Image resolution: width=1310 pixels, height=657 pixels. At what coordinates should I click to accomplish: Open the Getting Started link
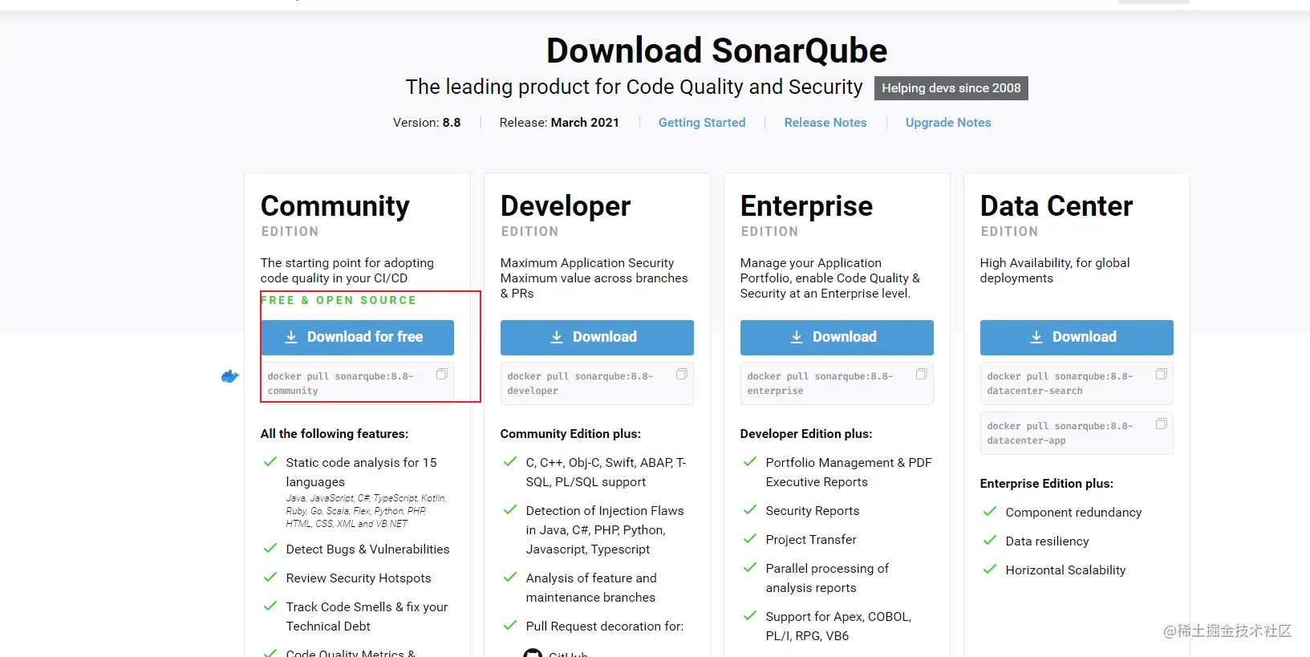tap(702, 123)
